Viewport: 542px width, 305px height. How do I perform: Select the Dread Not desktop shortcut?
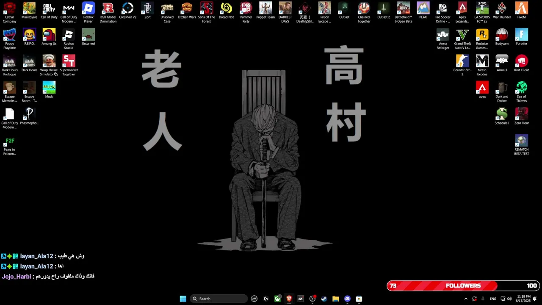click(x=226, y=11)
